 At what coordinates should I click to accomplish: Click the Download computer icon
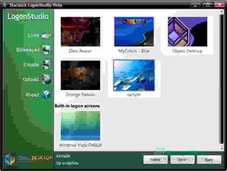(x=46, y=50)
